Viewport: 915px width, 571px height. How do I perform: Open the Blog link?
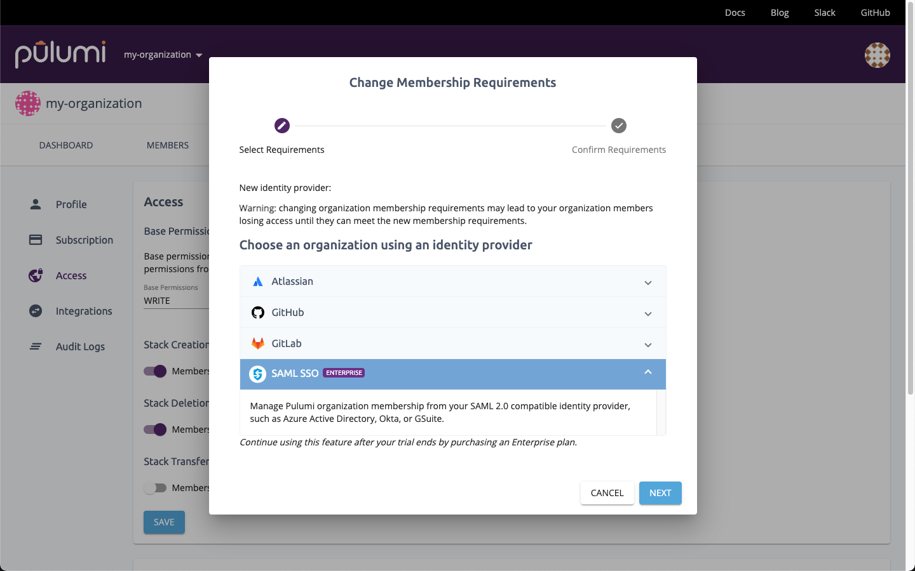780,13
